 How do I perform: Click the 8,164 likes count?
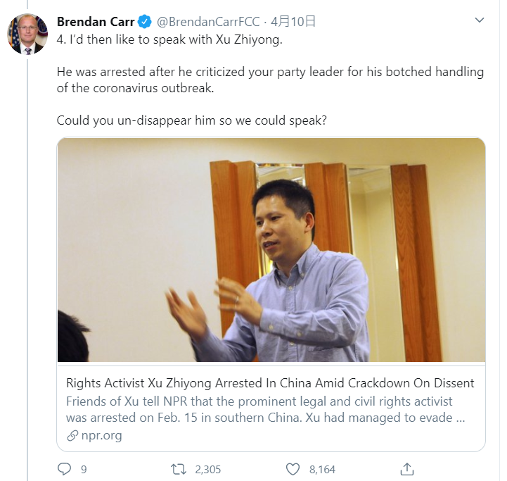pyautogui.click(x=322, y=469)
